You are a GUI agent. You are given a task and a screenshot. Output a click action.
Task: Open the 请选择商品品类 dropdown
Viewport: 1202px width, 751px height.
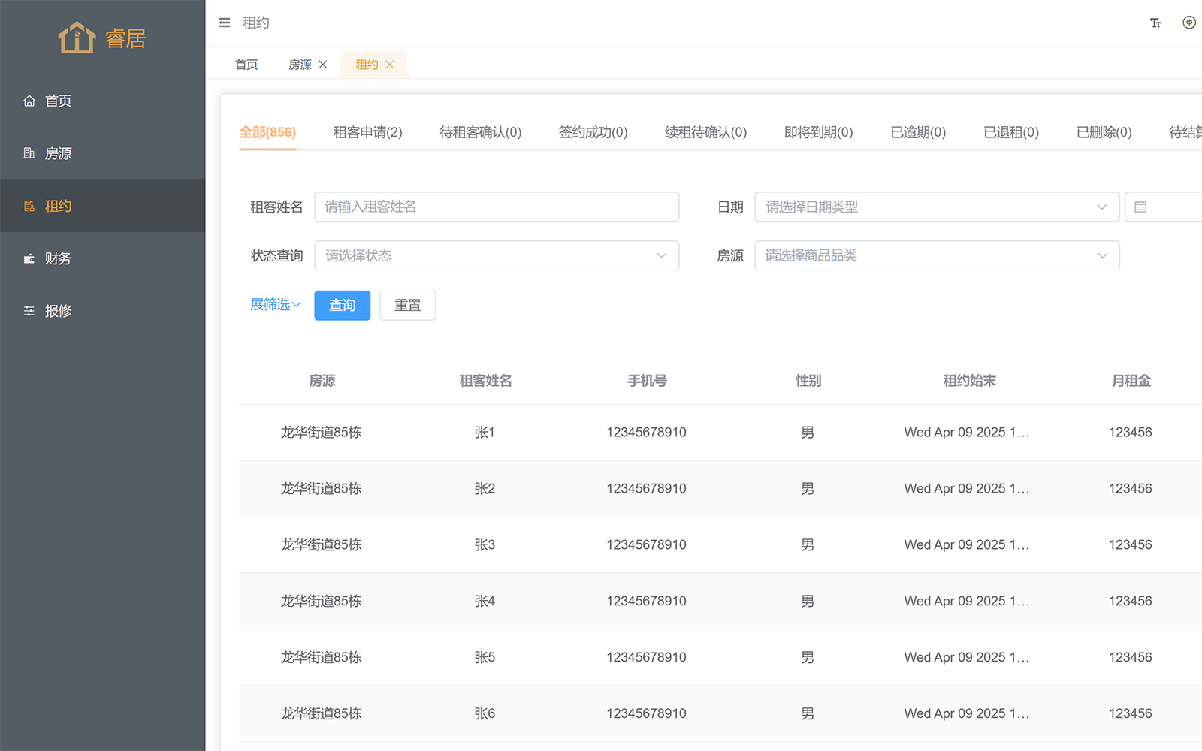pyautogui.click(x=936, y=255)
